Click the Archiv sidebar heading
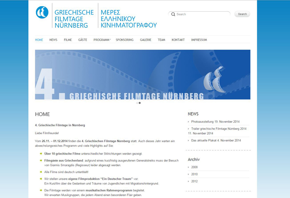This screenshot has width=290, height=198. 193,159
